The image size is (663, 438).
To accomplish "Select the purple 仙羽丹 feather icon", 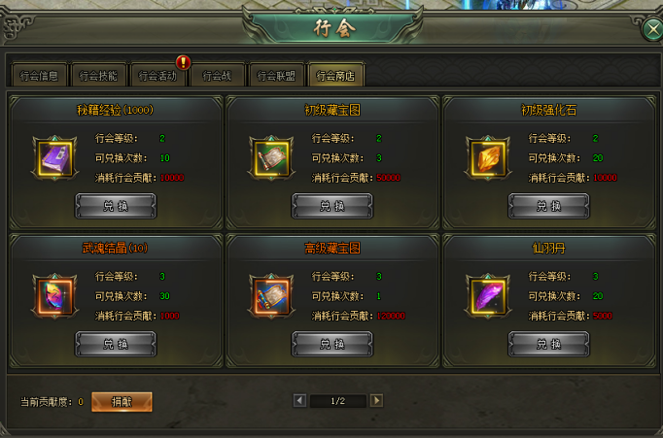I will pos(488,296).
